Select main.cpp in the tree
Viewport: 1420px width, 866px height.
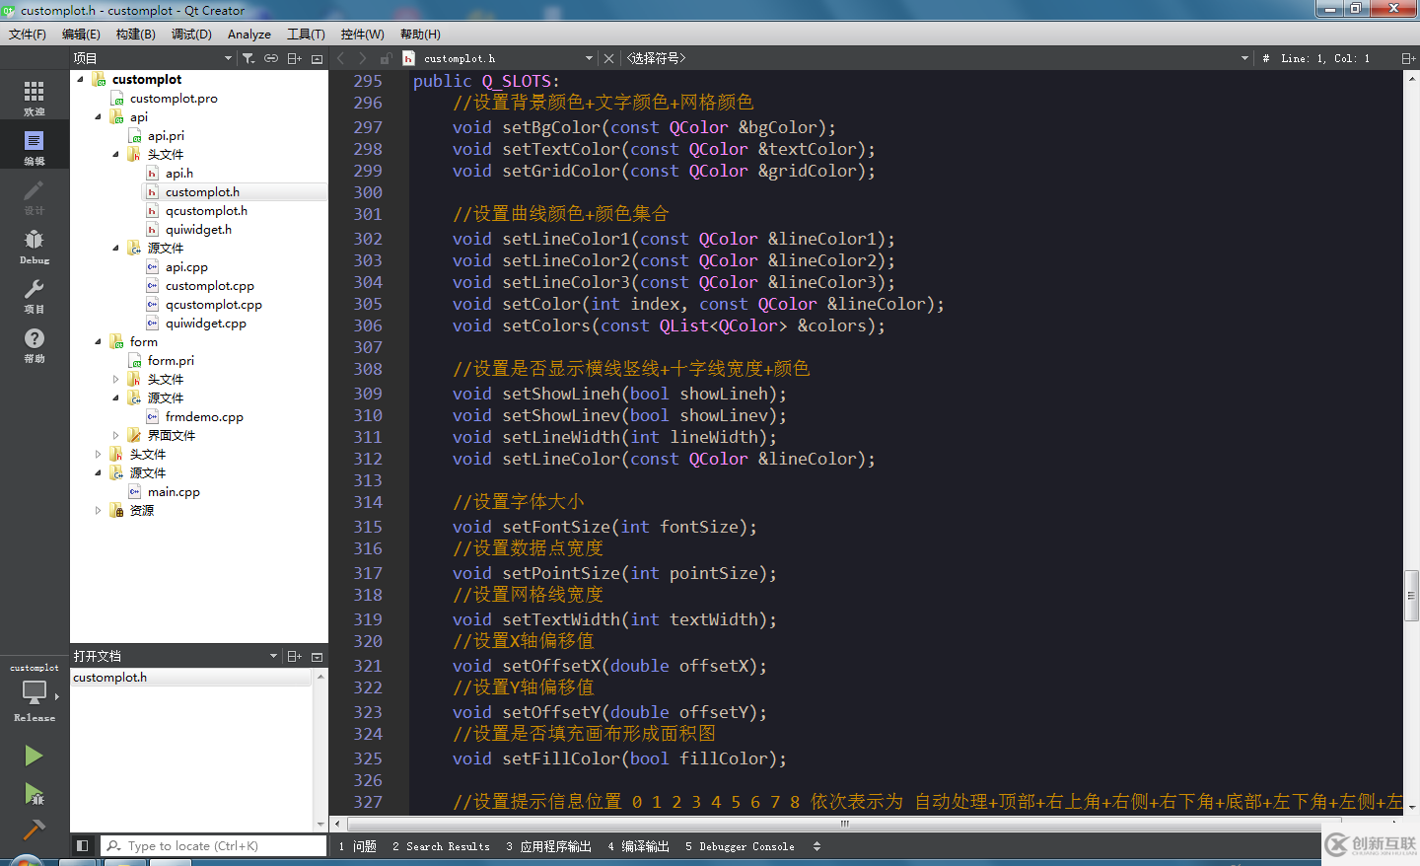pyautogui.click(x=174, y=491)
